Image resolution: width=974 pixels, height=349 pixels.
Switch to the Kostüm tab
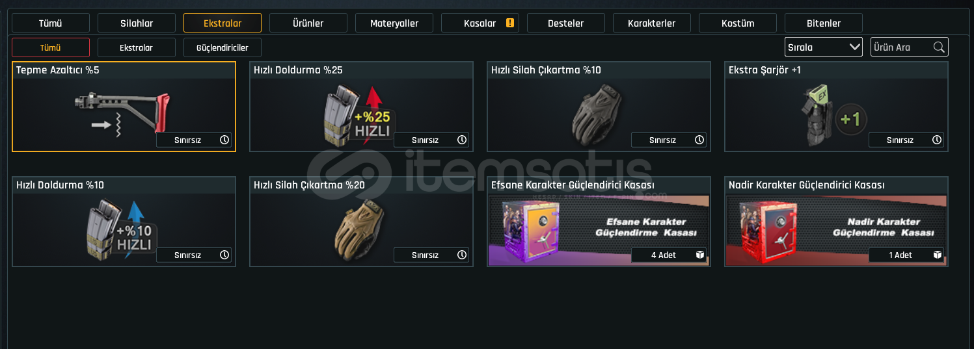[x=738, y=23]
